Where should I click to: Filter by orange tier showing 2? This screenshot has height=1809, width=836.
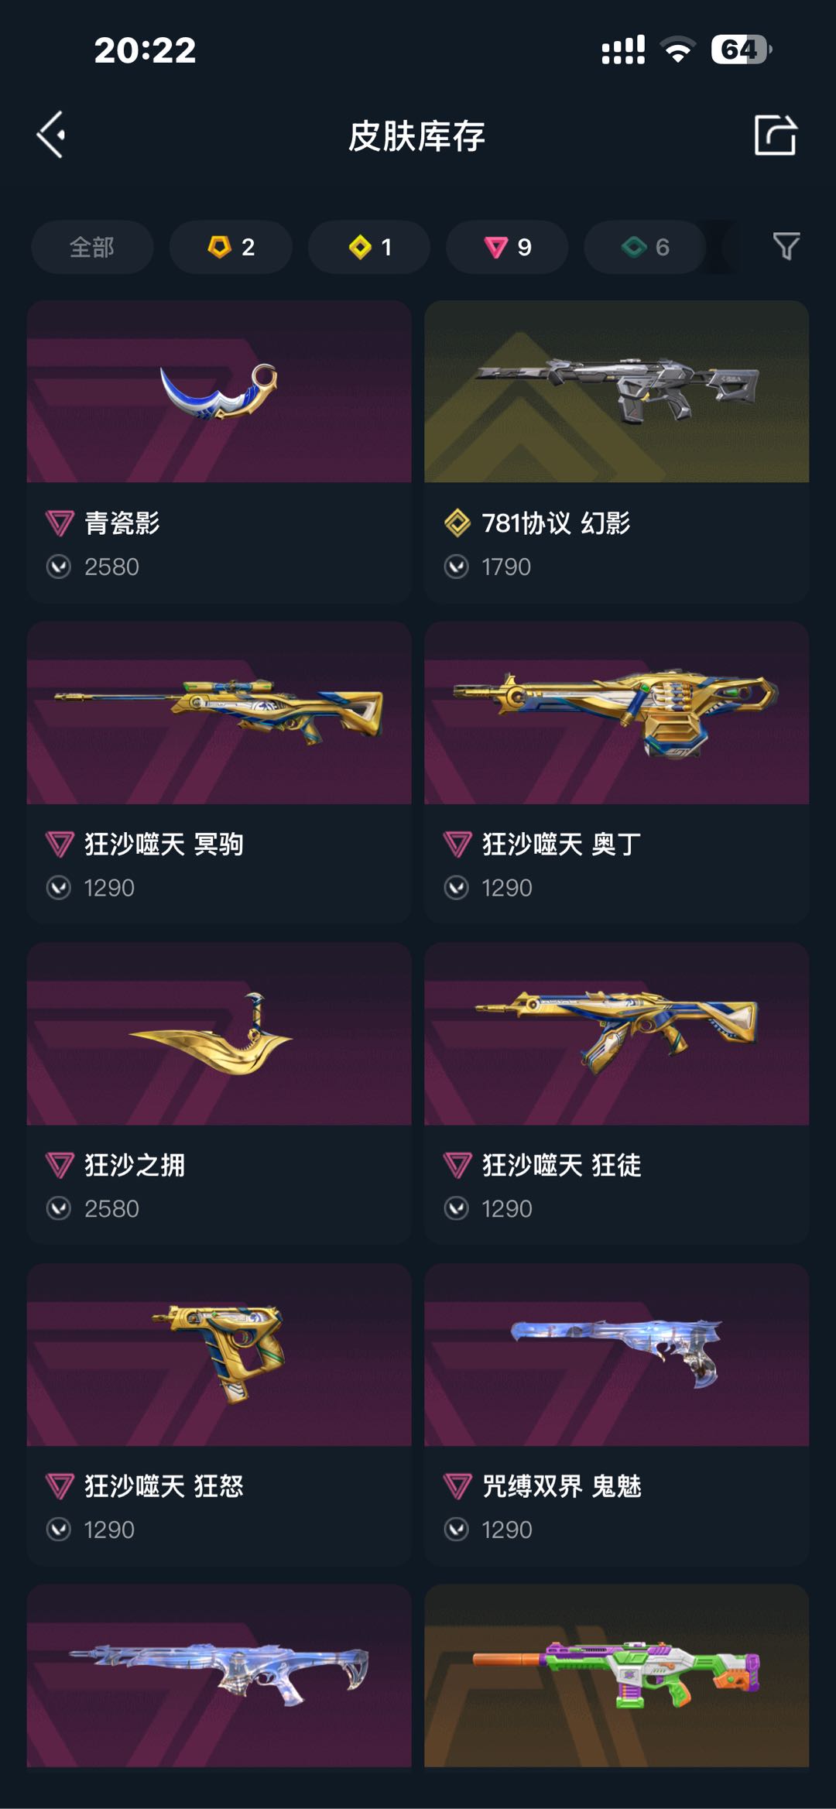coord(231,247)
